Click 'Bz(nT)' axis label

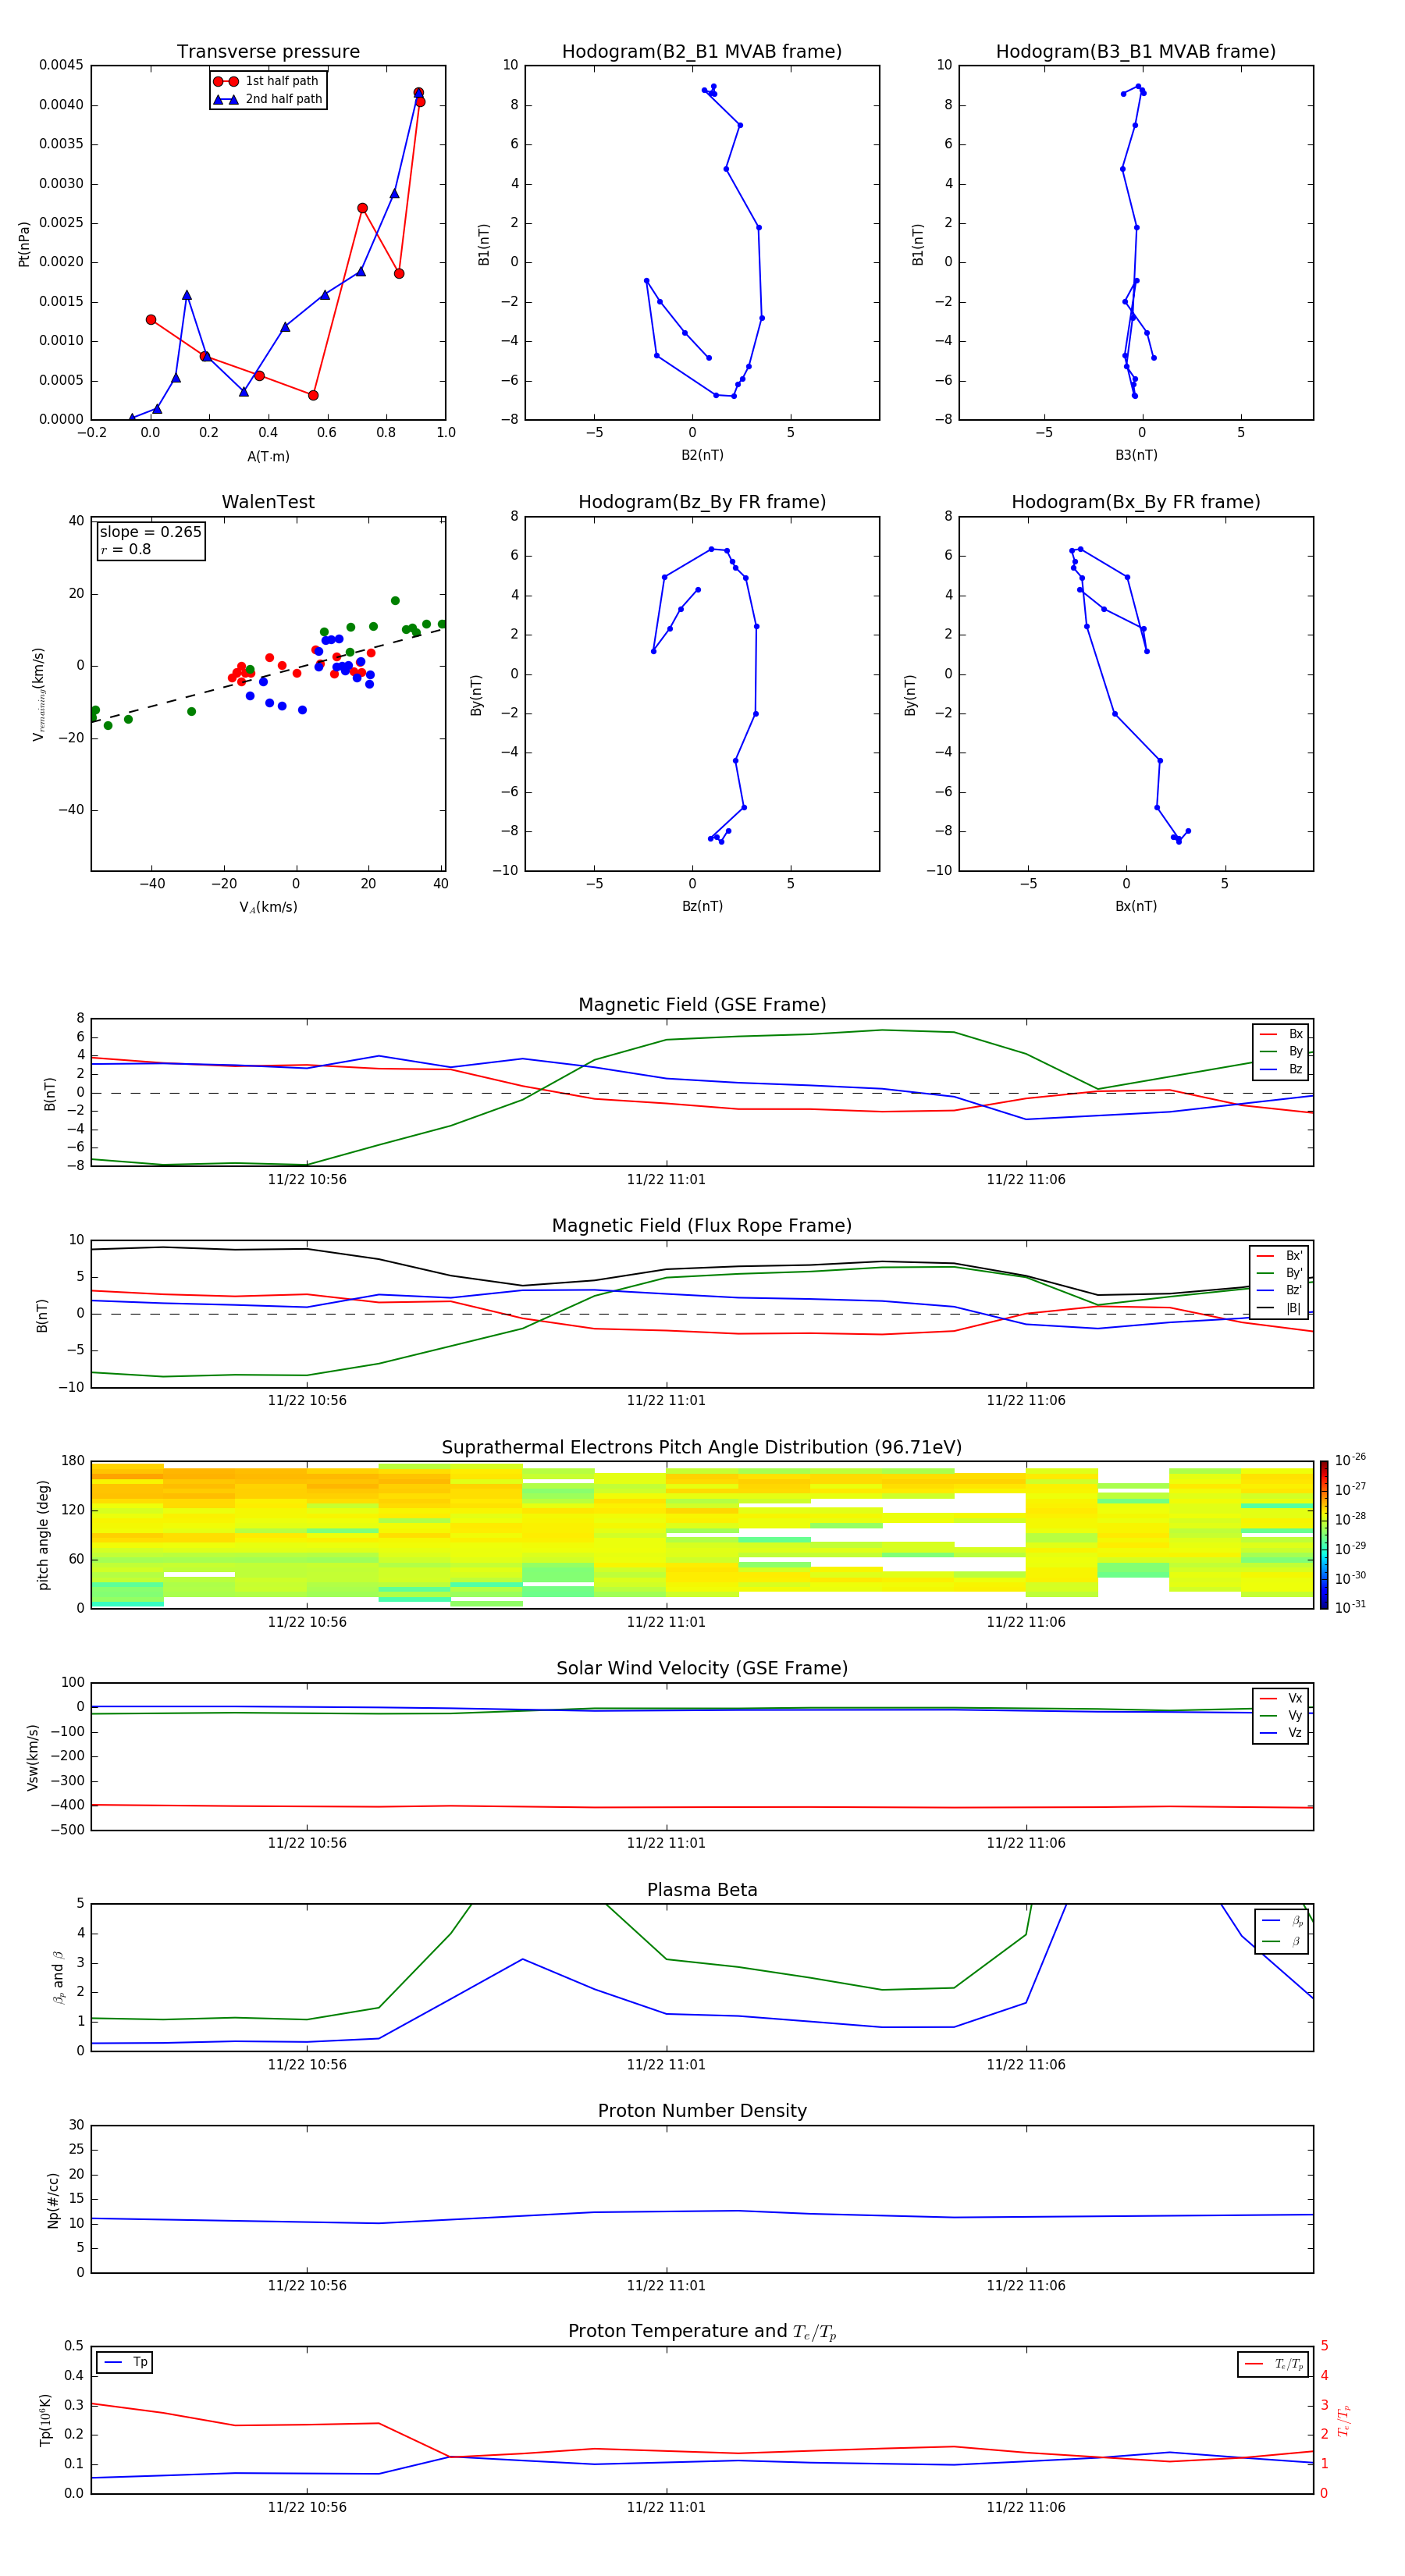click(x=702, y=907)
